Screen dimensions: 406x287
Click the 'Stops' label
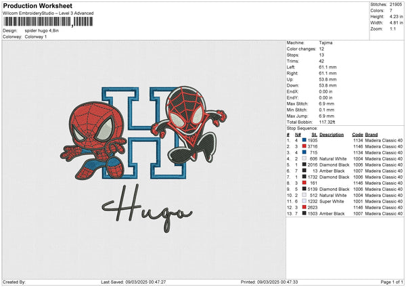coord(293,55)
